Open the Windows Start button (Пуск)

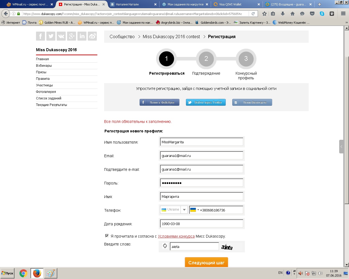[7, 273]
